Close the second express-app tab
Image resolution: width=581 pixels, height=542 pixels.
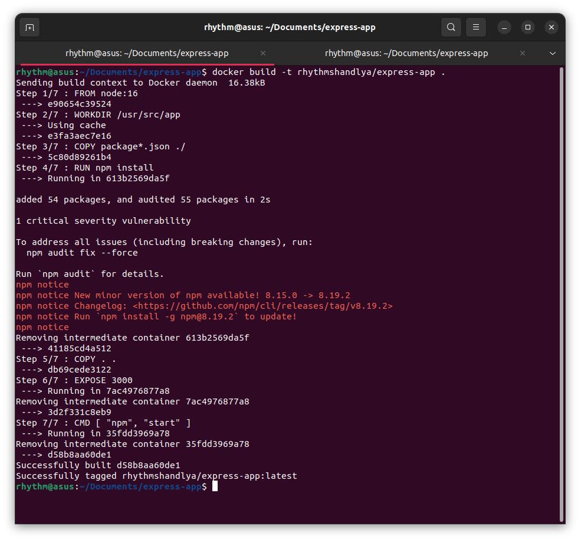(523, 53)
